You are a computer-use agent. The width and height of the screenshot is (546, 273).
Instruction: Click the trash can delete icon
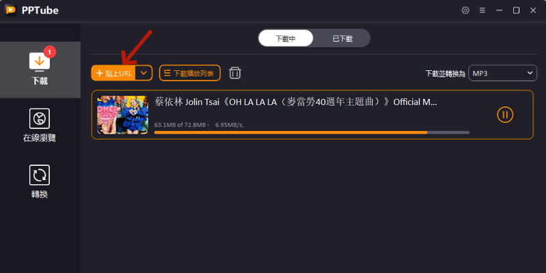[x=235, y=73]
